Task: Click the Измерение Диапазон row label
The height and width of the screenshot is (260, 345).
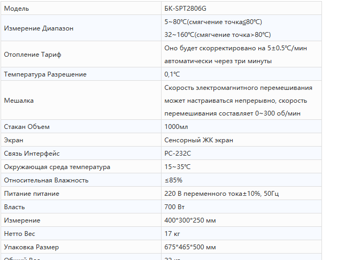Action: 39,28
